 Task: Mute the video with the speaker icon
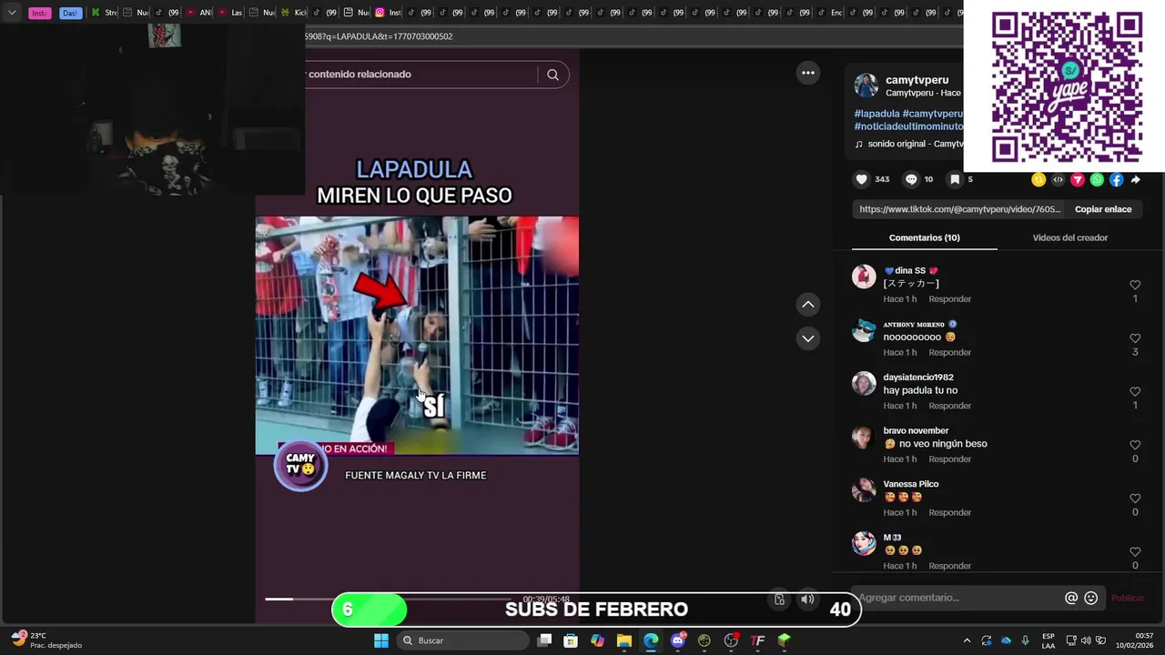tap(807, 600)
